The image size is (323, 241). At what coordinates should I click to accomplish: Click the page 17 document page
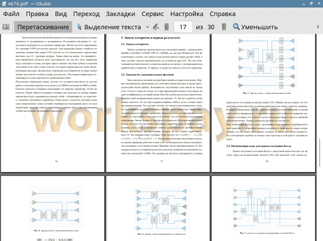coord(158,103)
